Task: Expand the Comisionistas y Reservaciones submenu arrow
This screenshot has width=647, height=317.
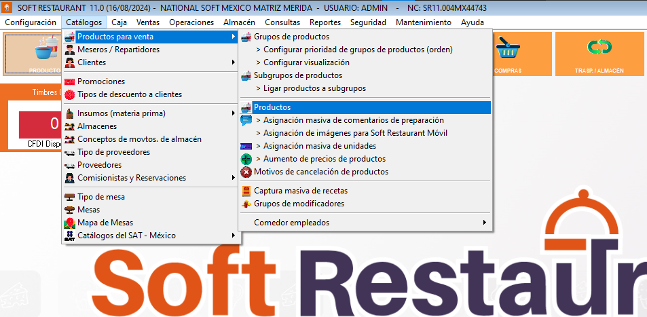Action: [x=234, y=178]
